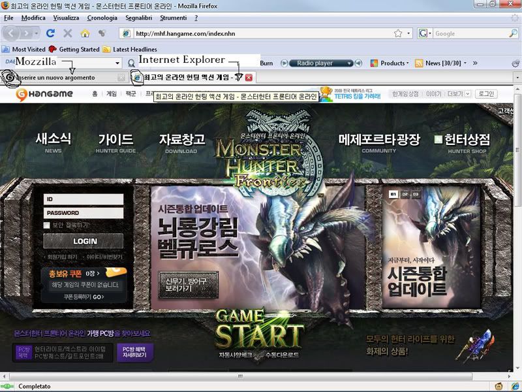Expand the 더보기 dropdown on the Hangame bar
The width and height of the screenshot is (522, 392).
point(467,94)
